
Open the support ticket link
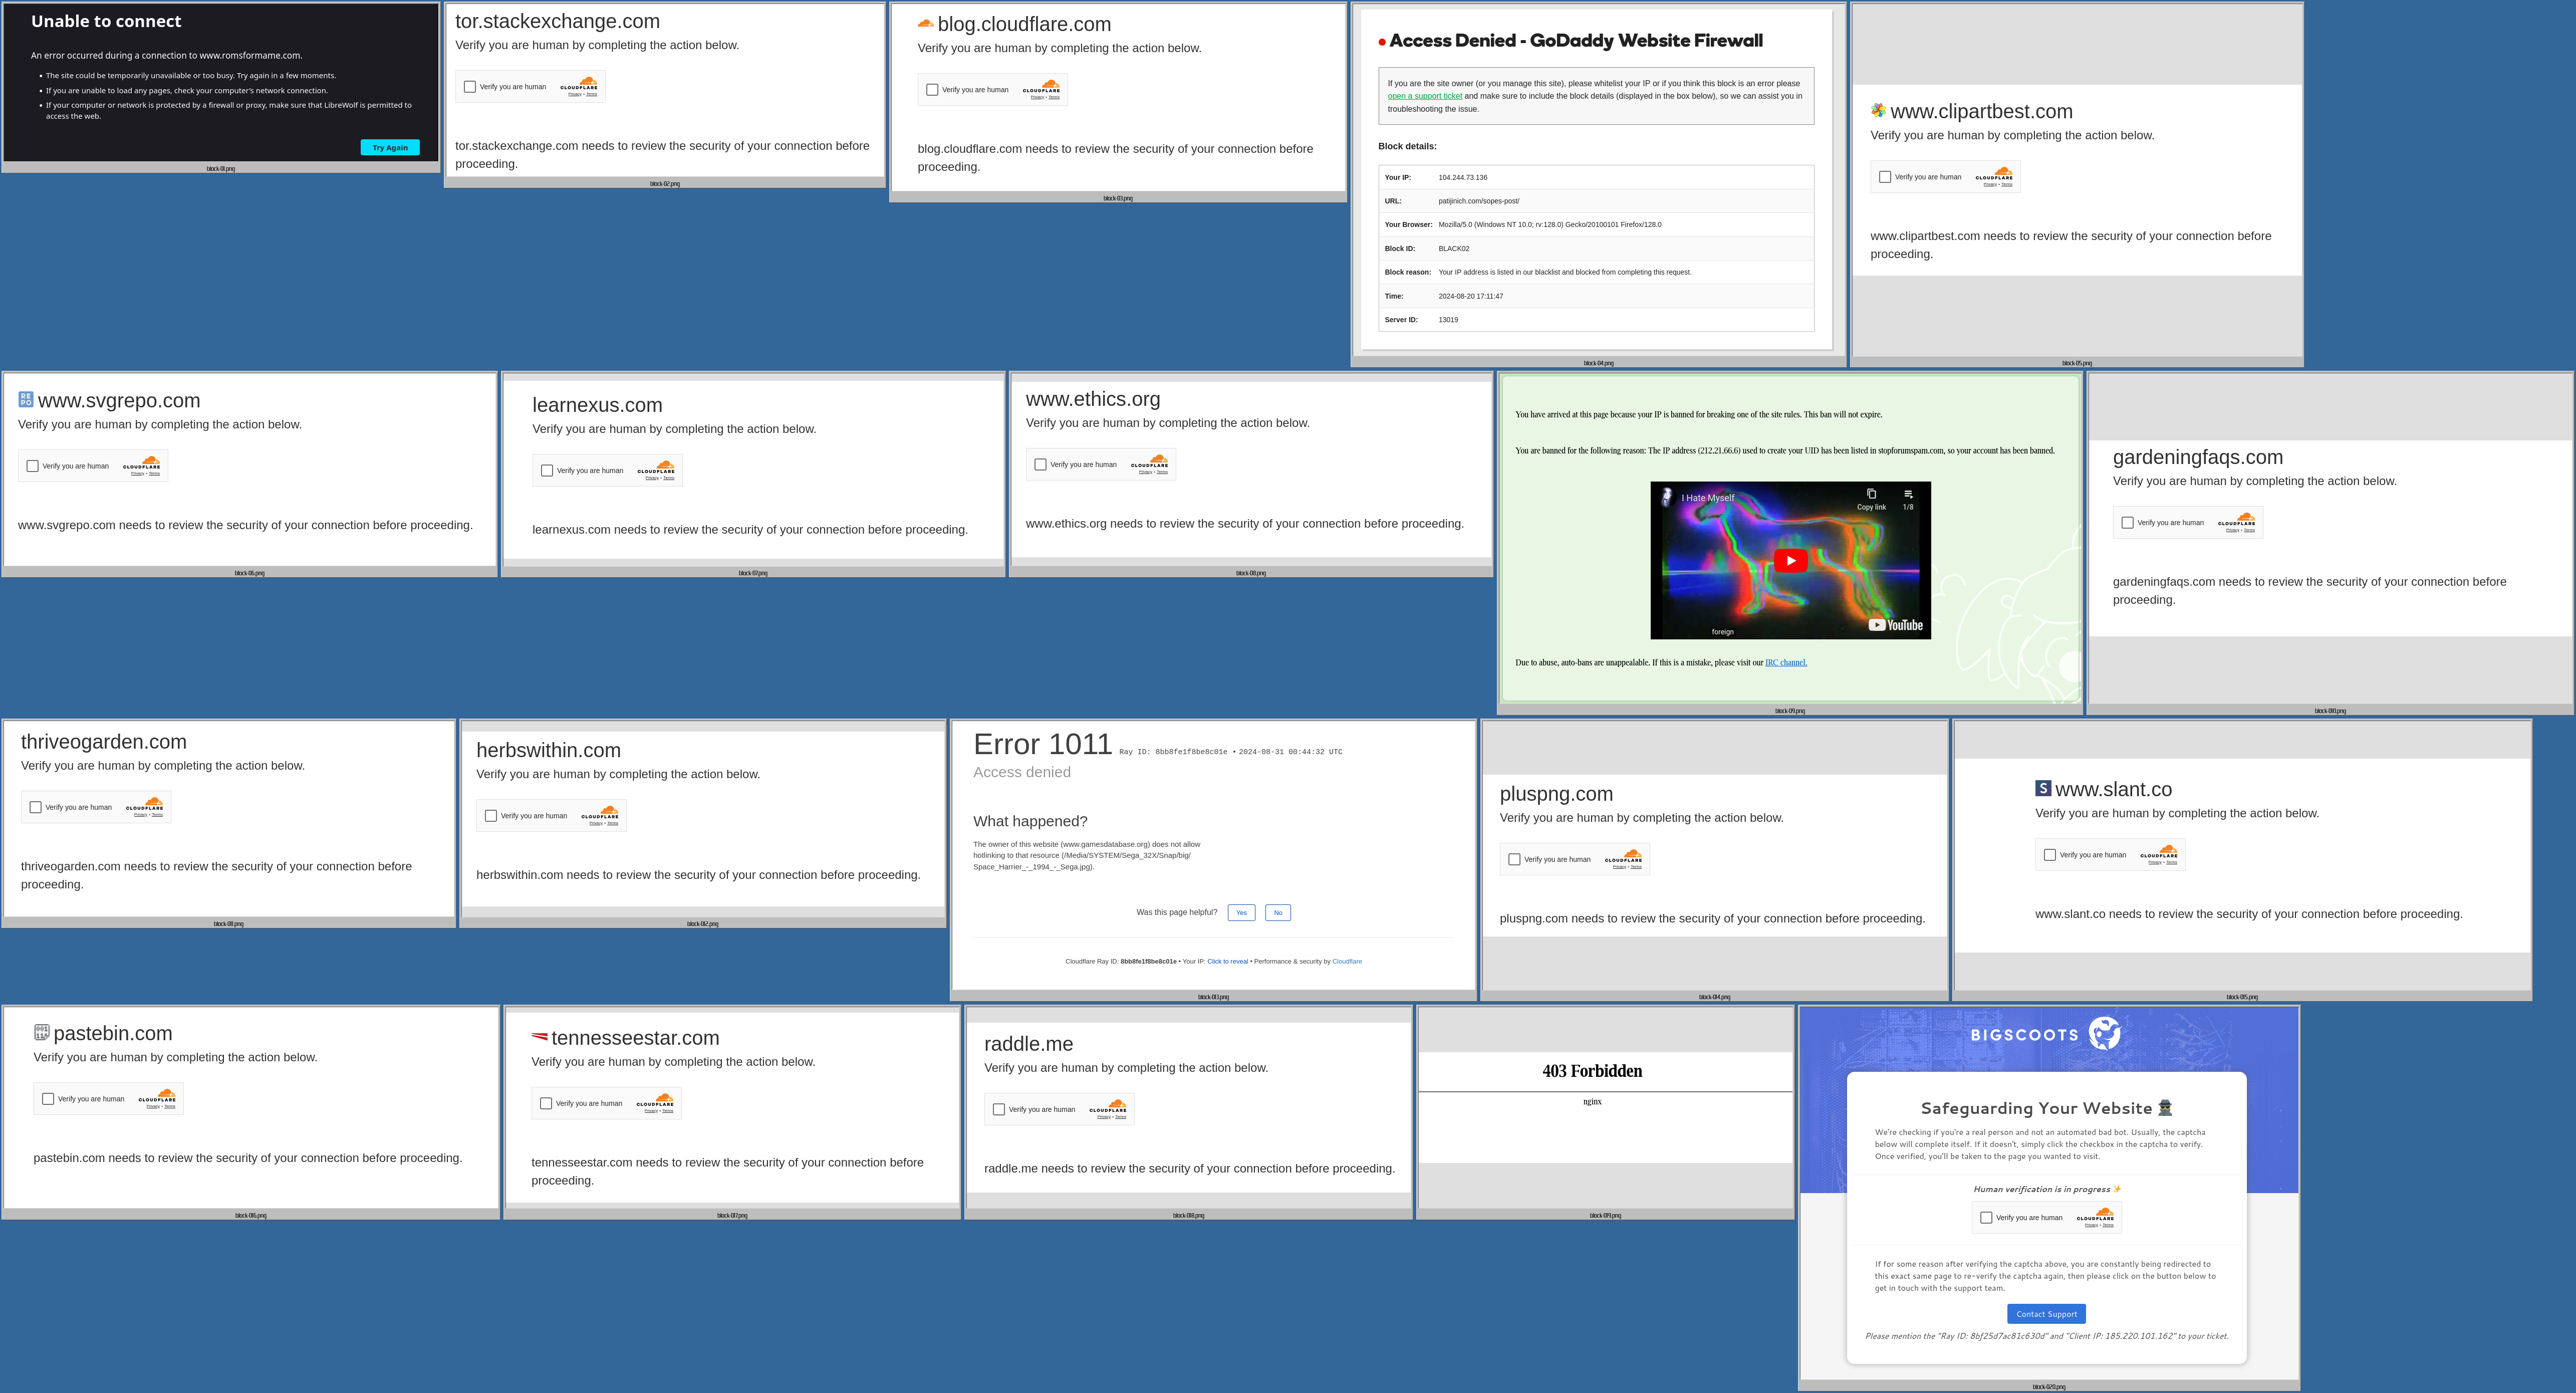1424,96
